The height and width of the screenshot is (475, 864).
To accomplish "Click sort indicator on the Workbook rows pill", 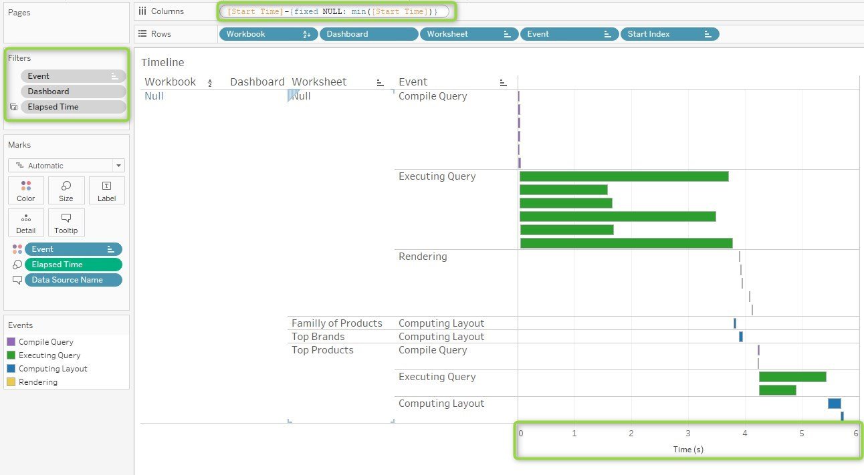I will tap(307, 34).
